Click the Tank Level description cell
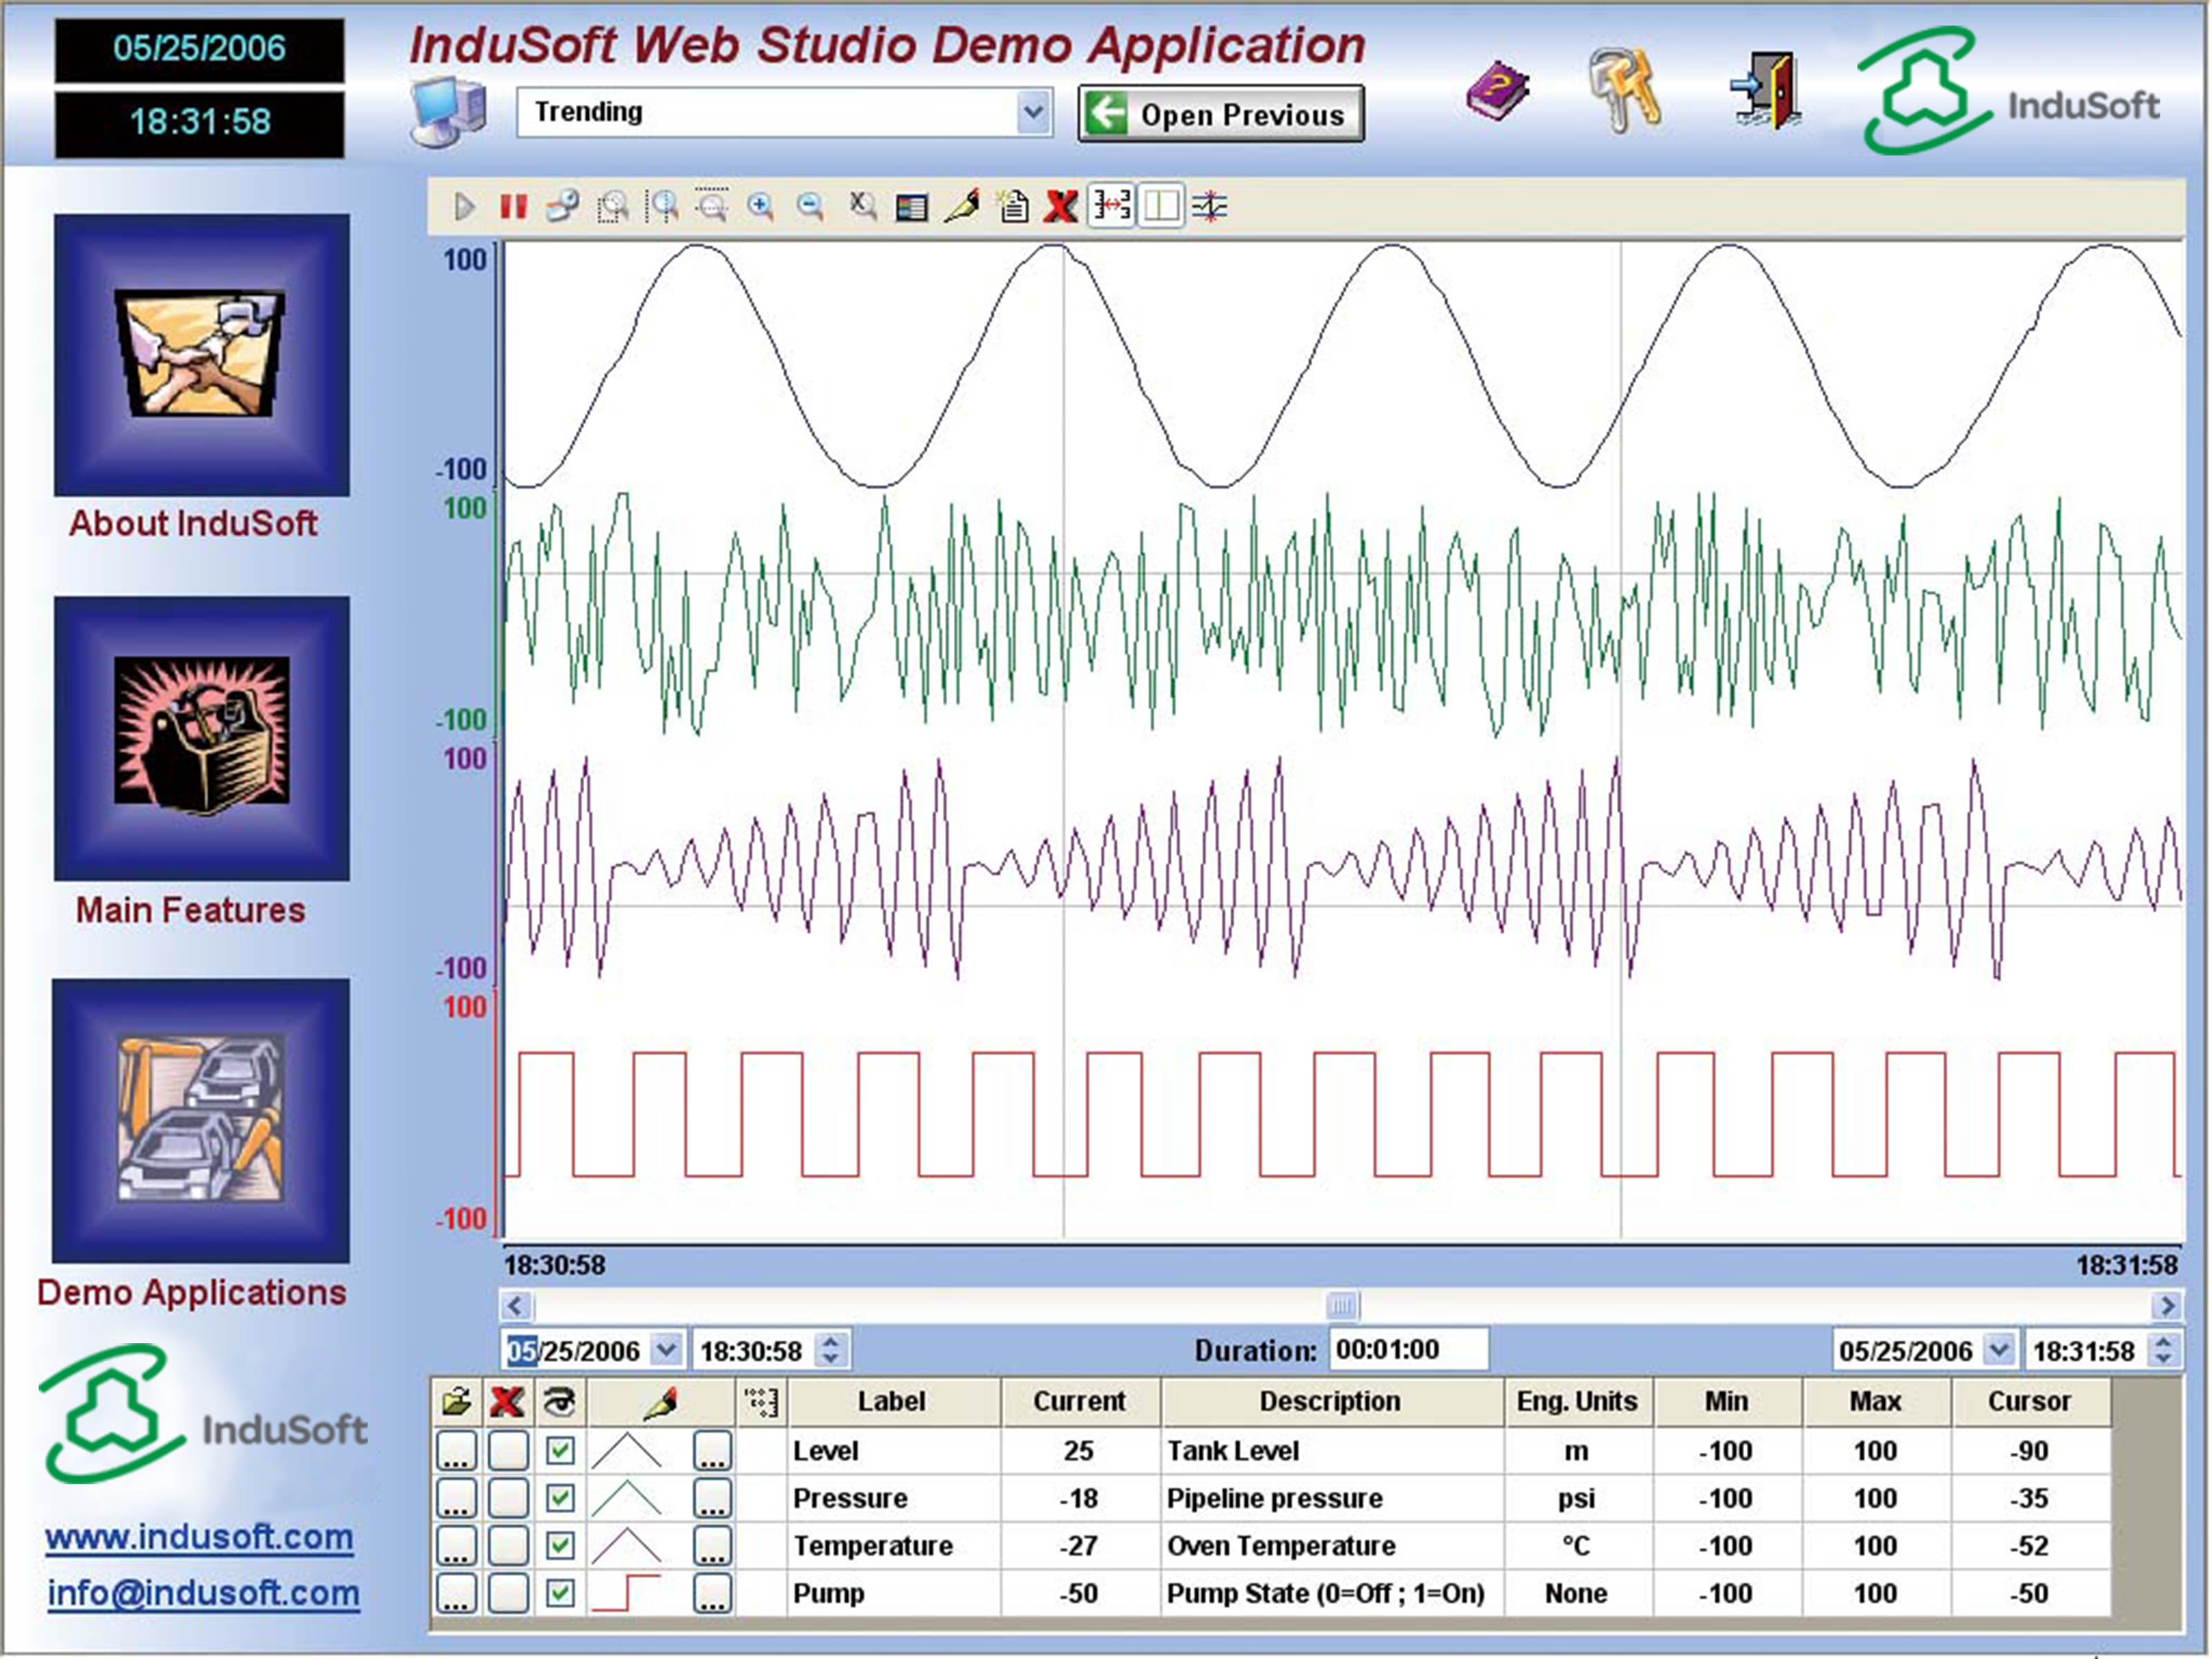This screenshot has width=2212, height=1659. (x=1333, y=1451)
